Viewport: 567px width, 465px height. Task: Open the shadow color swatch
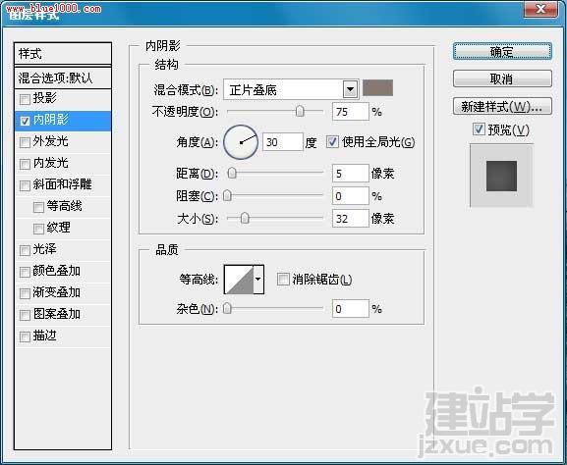pos(377,88)
